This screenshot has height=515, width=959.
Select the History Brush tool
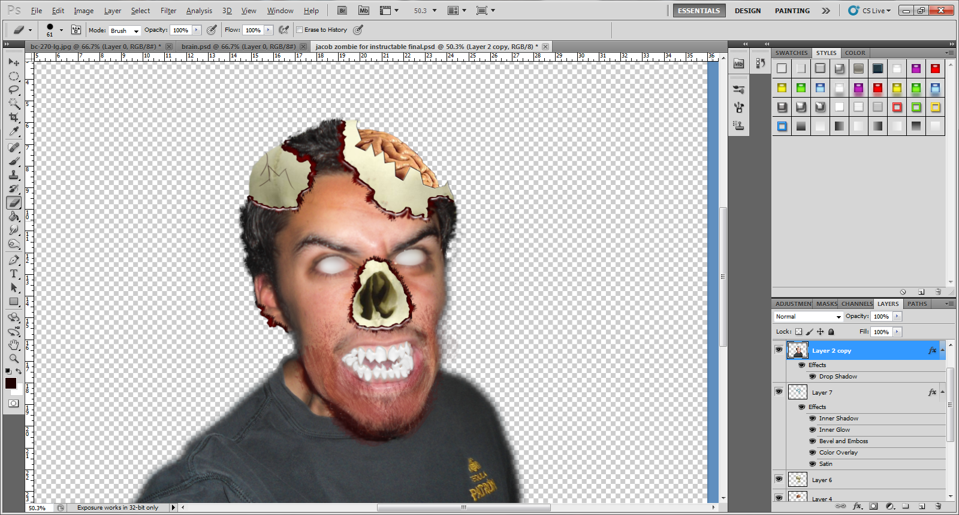(x=14, y=189)
